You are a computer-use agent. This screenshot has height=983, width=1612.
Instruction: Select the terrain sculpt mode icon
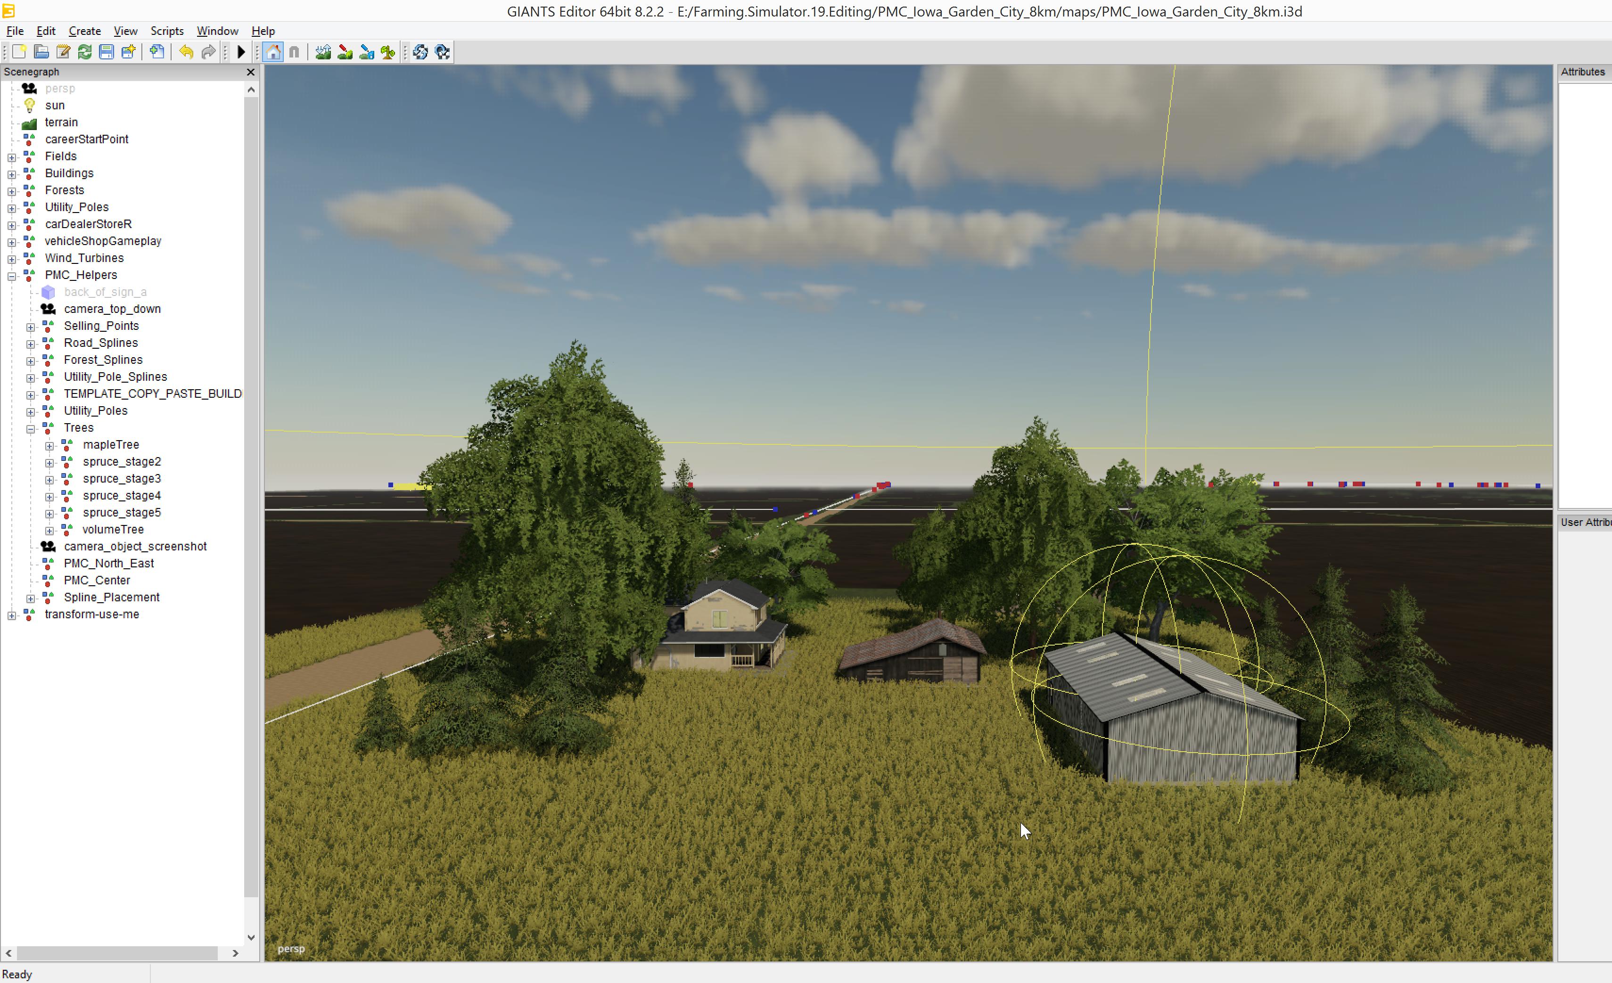click(x=323, y=52)
